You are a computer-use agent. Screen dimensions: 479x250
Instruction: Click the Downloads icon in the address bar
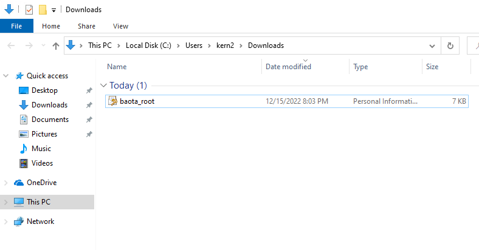pyautogui.click(x=71, y=45)
